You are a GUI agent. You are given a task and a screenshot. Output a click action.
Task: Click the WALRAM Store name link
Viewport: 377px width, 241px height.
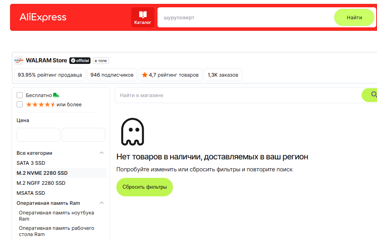pos(47,60)
